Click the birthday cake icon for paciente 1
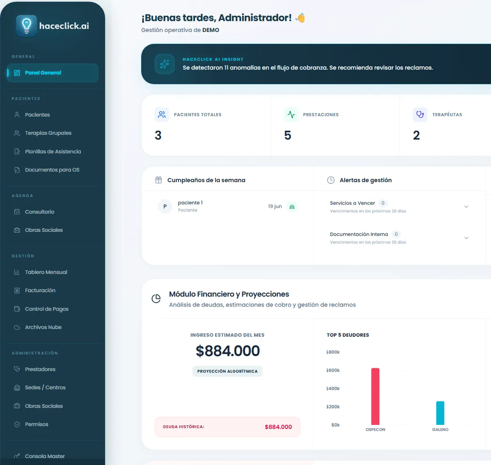The height and width of the screenshot is (465, 491). (292, 206)
